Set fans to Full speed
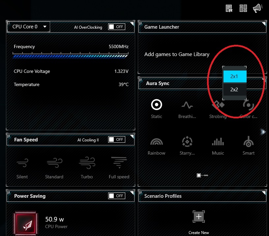This screenshot has width=269, height=236. pyautogui.click(x=119, y=168)
